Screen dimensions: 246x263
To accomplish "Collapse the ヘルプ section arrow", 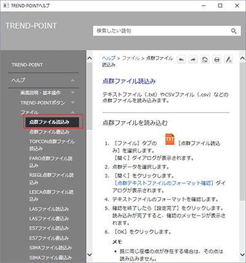I will tap(73, 80).
